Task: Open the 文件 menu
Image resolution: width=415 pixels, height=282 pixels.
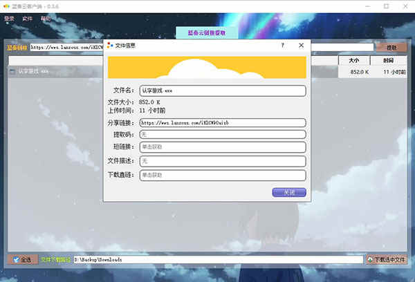Action: [27, 19]
